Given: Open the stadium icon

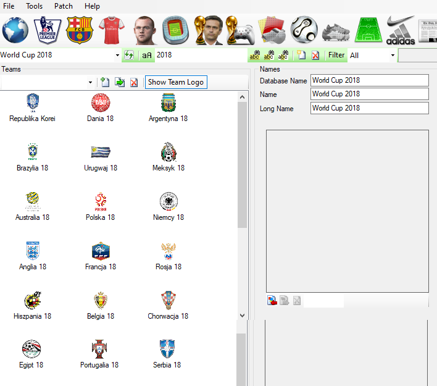Looking at the screenshot, I should (x=175, y=30).
